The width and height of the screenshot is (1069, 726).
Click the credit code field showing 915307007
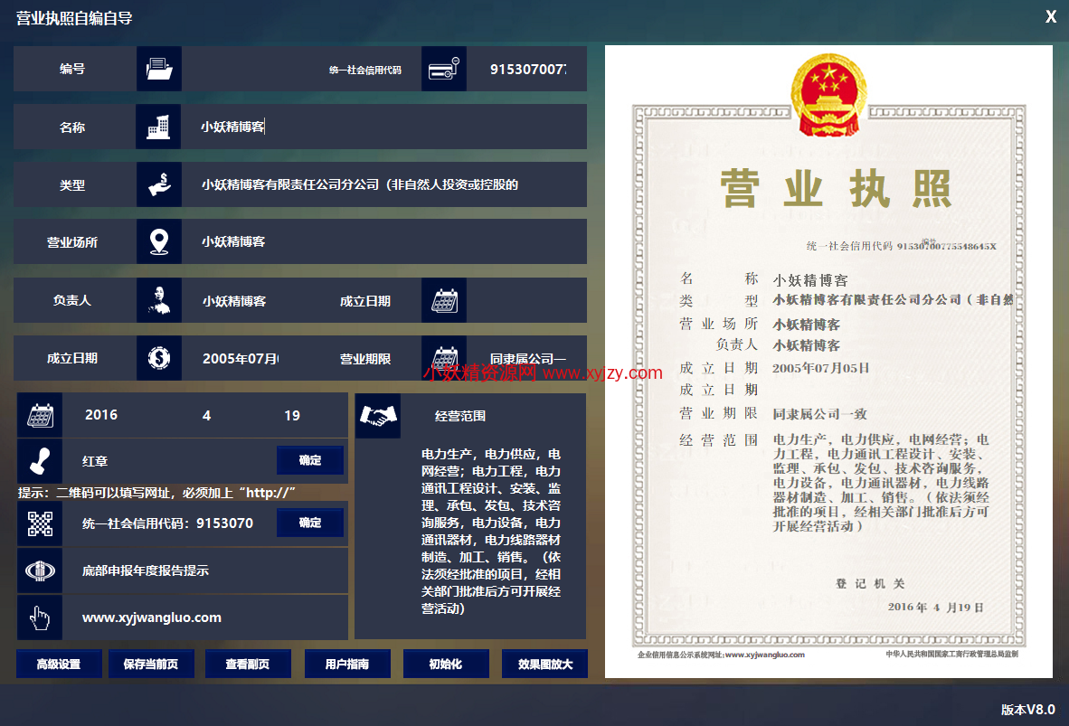point(526,69)
